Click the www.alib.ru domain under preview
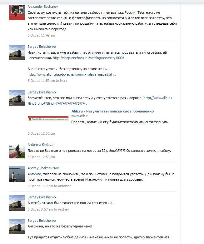This screenshot has width=204, height=244. pyautogui.click(x=80, y=116)
